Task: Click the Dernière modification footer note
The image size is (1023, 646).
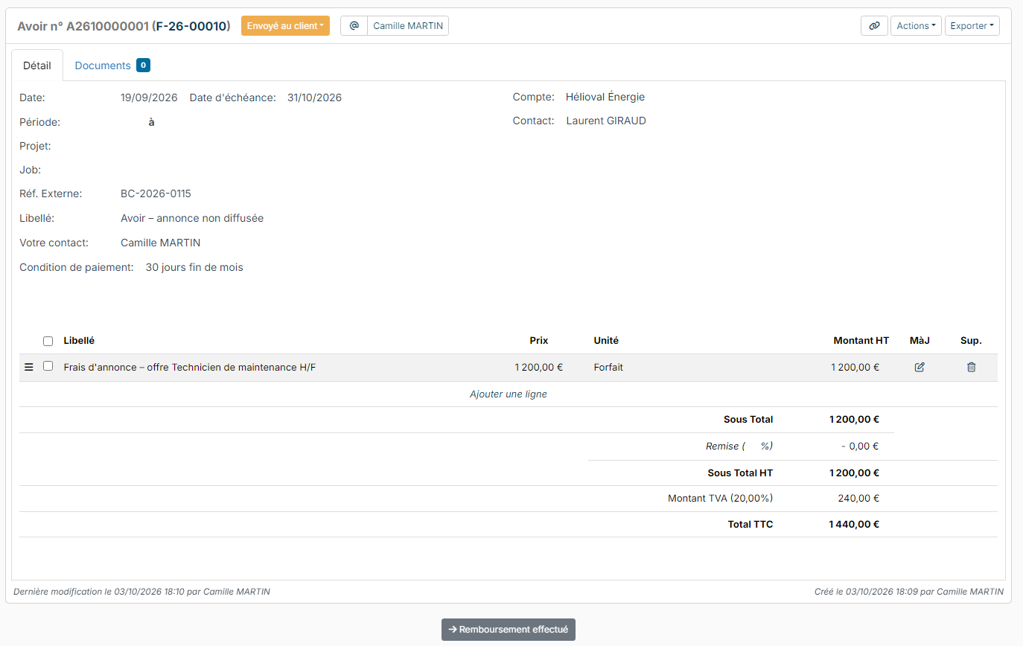Action: click(x=142, y=592)
